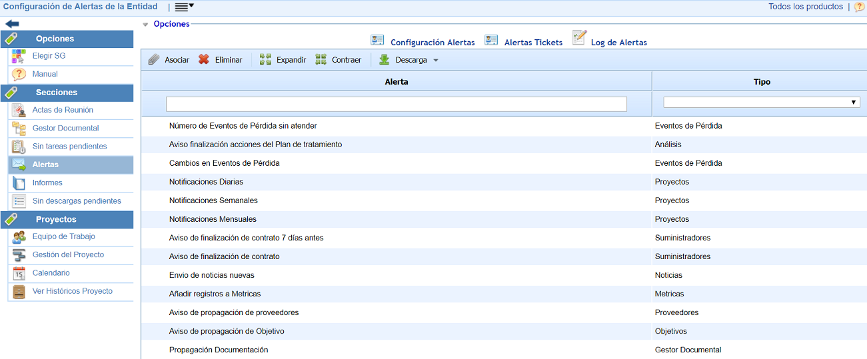This screenshot has height=359, width=867.
Task: Switch to Alertas Tickets tab
Action: (x=532, y=43)
